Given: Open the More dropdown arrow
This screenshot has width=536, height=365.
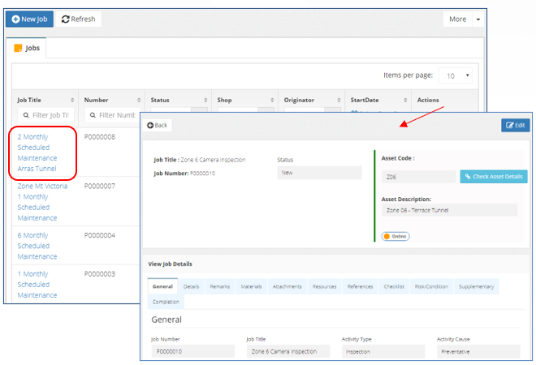Looking at the screenshot, I should coord(478,19).
